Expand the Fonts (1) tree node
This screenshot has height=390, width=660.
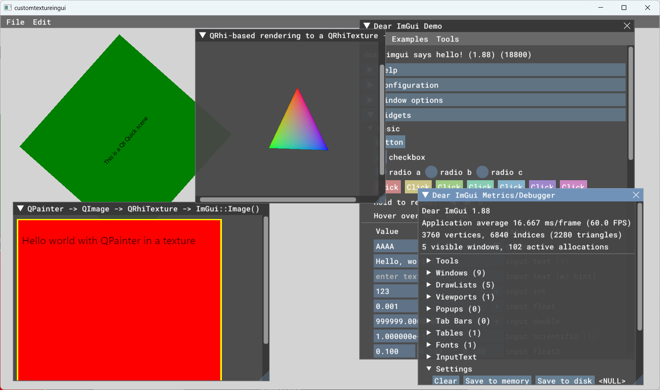pos(429,345)
